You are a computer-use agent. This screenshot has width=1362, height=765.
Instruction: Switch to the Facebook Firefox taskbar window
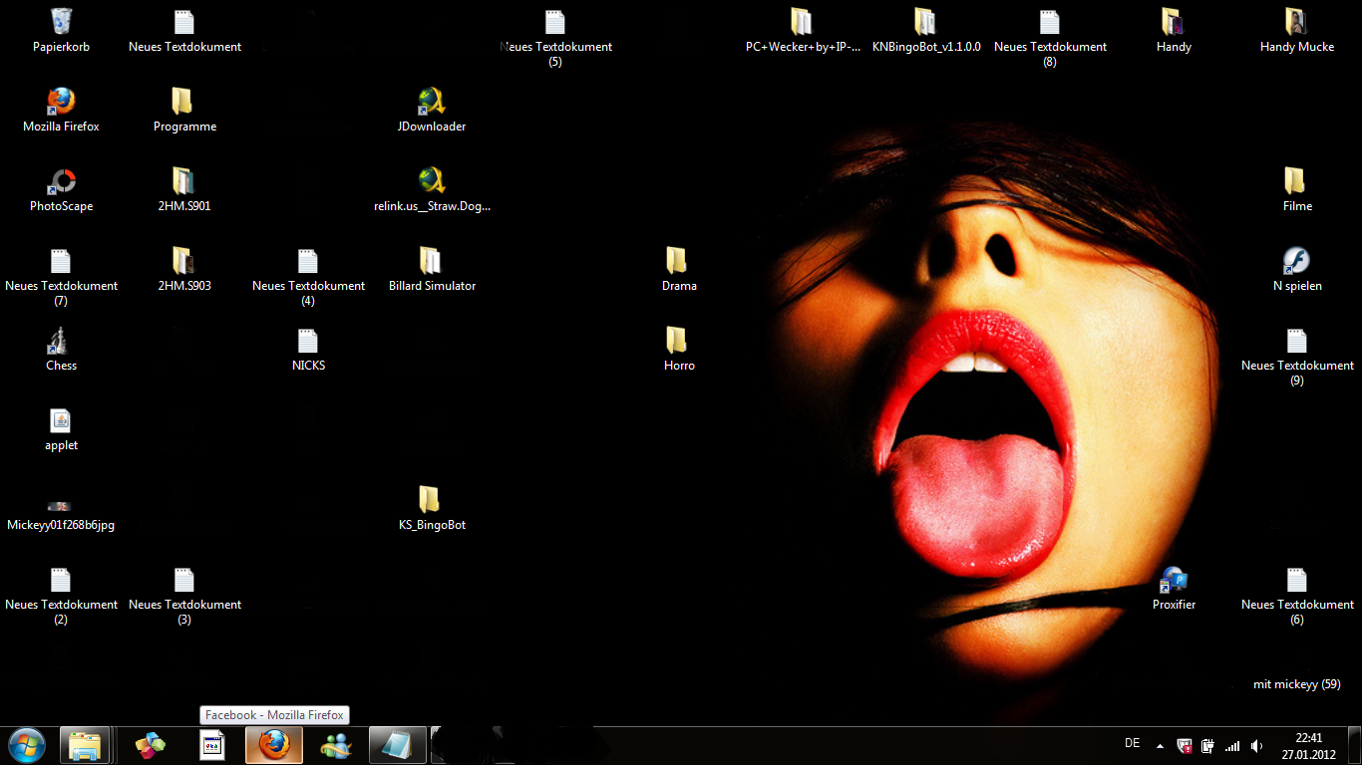[274, 744]
